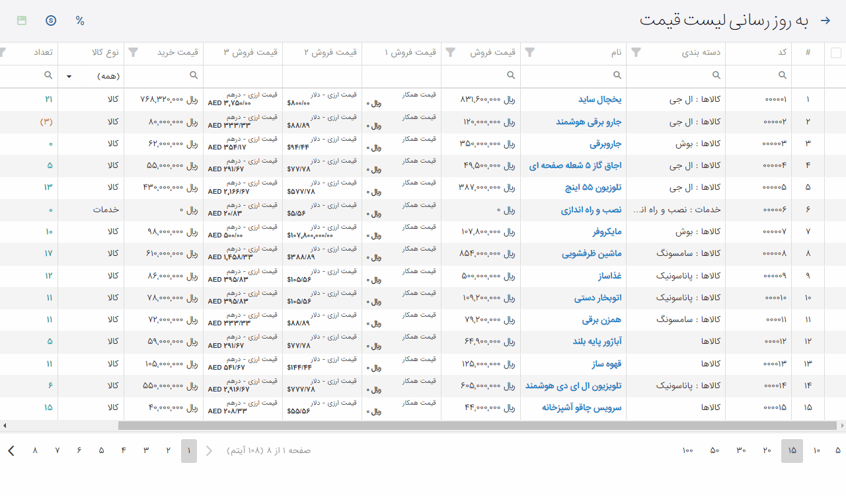
Task: Click the percent icon in the top toolbar
Action: point(80,21)
